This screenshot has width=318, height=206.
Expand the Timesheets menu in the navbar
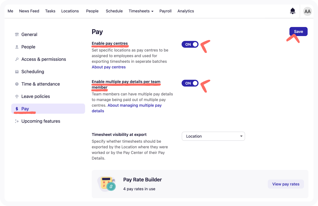(141, 11)
